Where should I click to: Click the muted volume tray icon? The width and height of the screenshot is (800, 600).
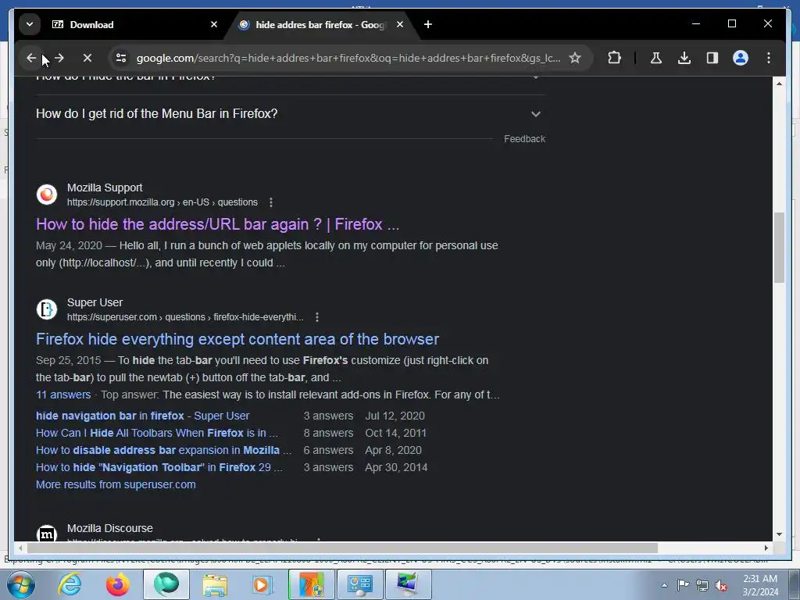(x=721, y=586)
